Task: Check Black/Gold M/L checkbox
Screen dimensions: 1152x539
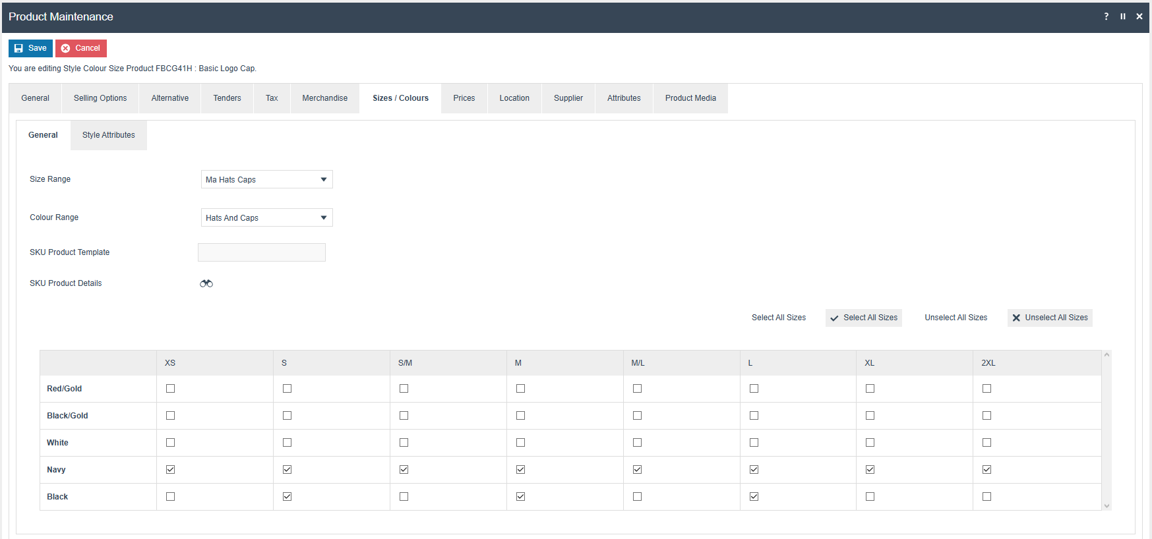Action: click(638, 416)
